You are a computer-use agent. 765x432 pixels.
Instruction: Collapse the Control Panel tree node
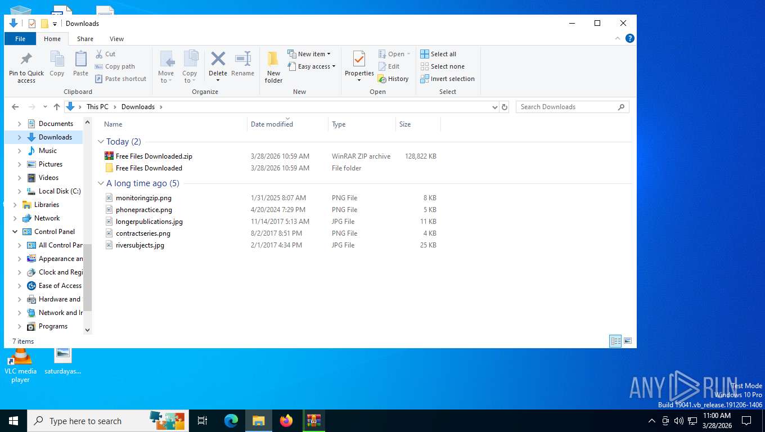pyautogui.click(x=15, y=232)
